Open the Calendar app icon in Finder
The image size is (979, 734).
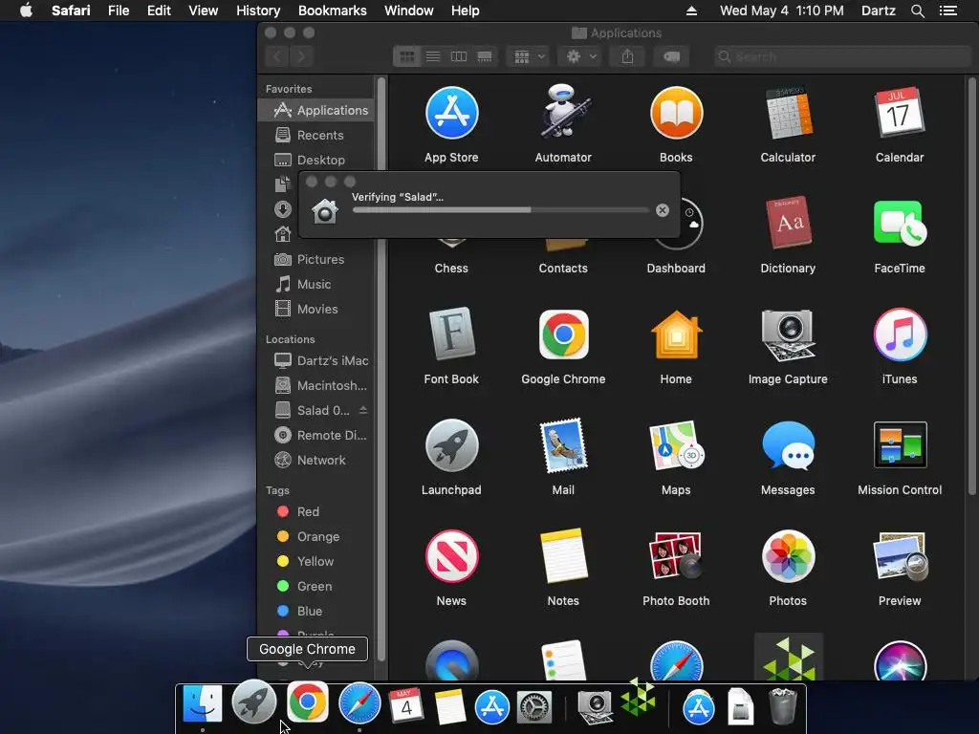(x=899, y=113)
